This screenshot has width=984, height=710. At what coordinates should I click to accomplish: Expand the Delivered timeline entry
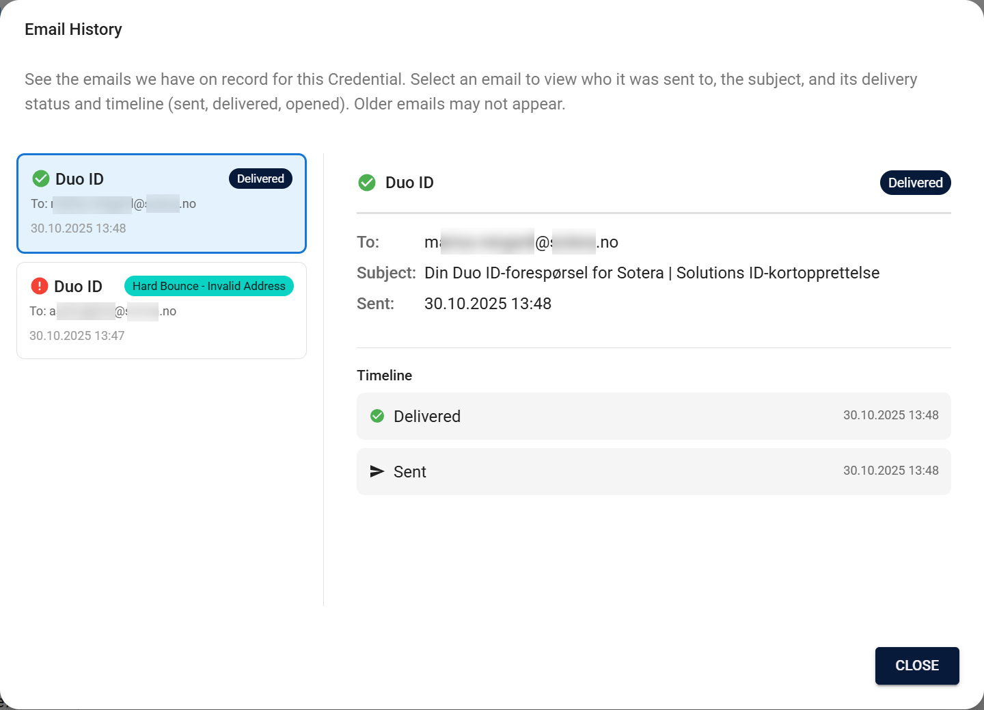[x=653, y=416]
